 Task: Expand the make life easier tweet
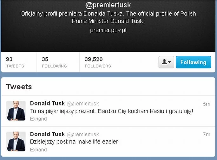coord(38,150)
